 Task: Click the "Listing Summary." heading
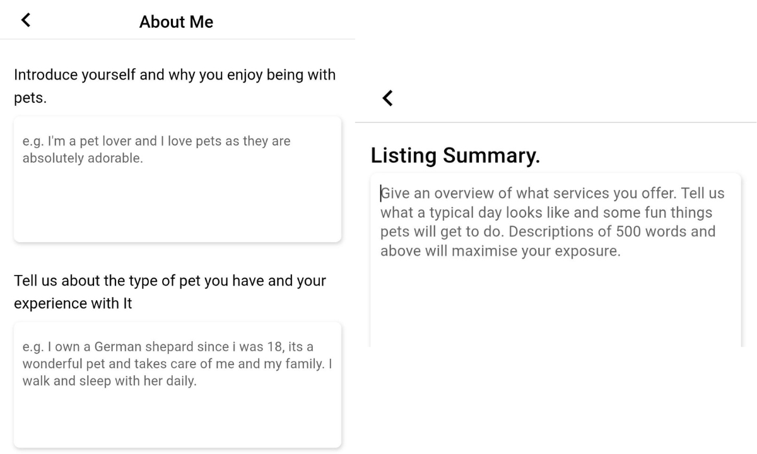point(455,155)
